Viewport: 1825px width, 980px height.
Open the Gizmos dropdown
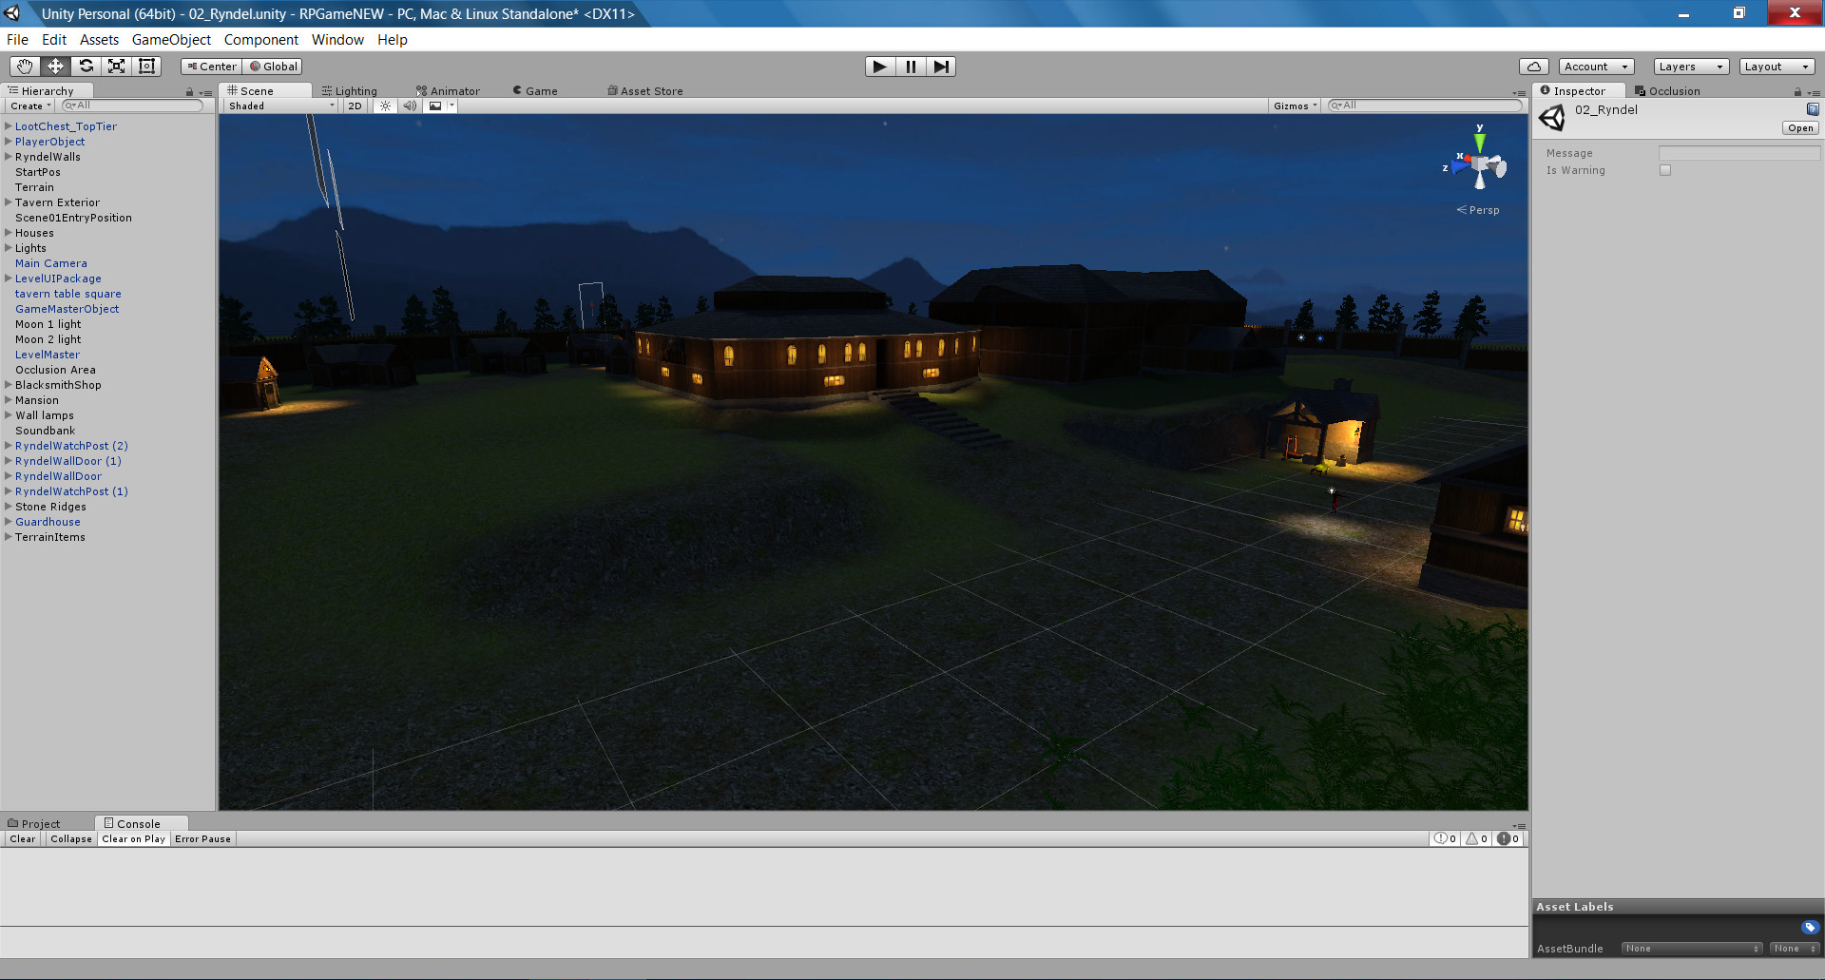(x=1296, y=106)
